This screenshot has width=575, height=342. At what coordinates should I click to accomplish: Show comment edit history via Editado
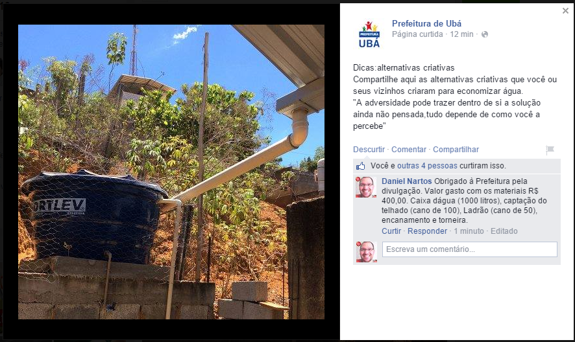click(x=504, y=231)
